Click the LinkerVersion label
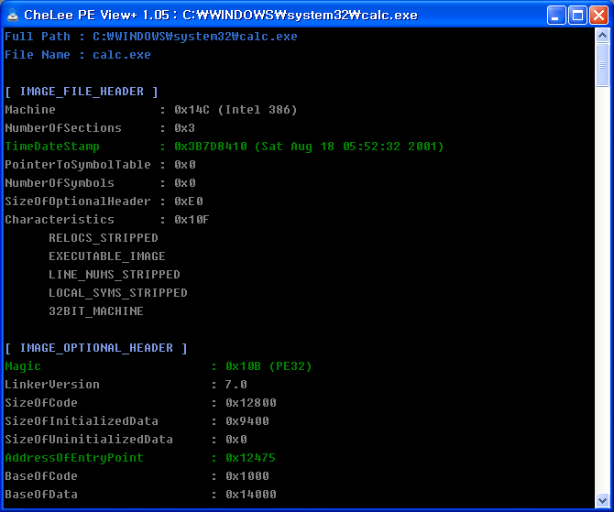The height and width of the screenshot is (512, 614). click(52, 385)
